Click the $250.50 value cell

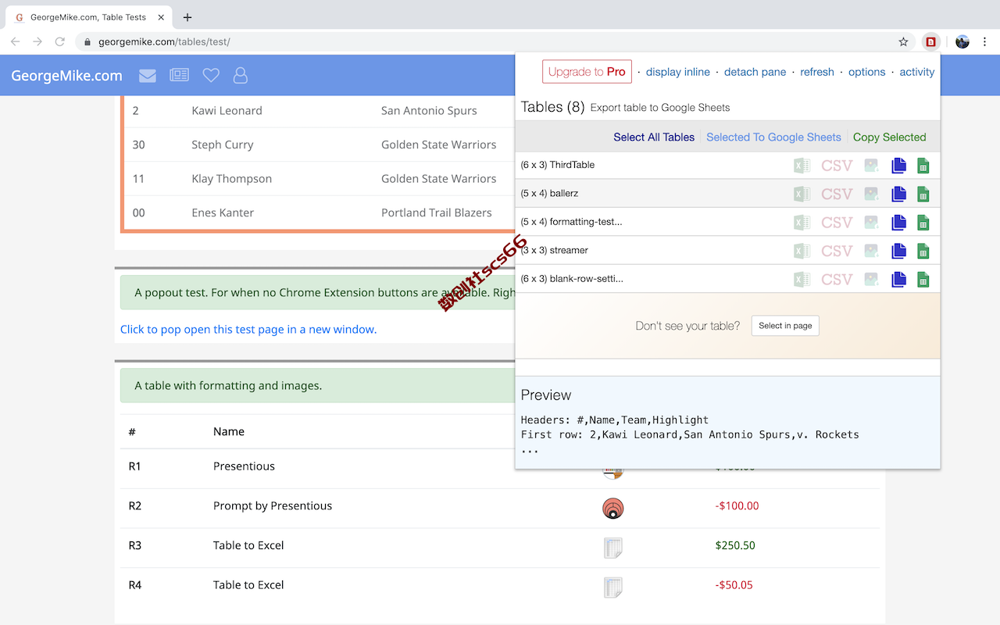(735, 545)
